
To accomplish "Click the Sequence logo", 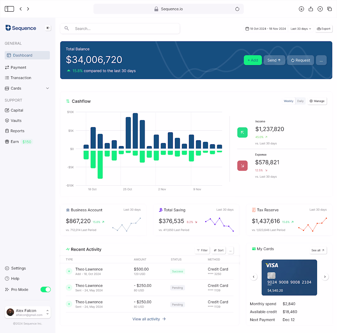I will click(x=21, y=28).
